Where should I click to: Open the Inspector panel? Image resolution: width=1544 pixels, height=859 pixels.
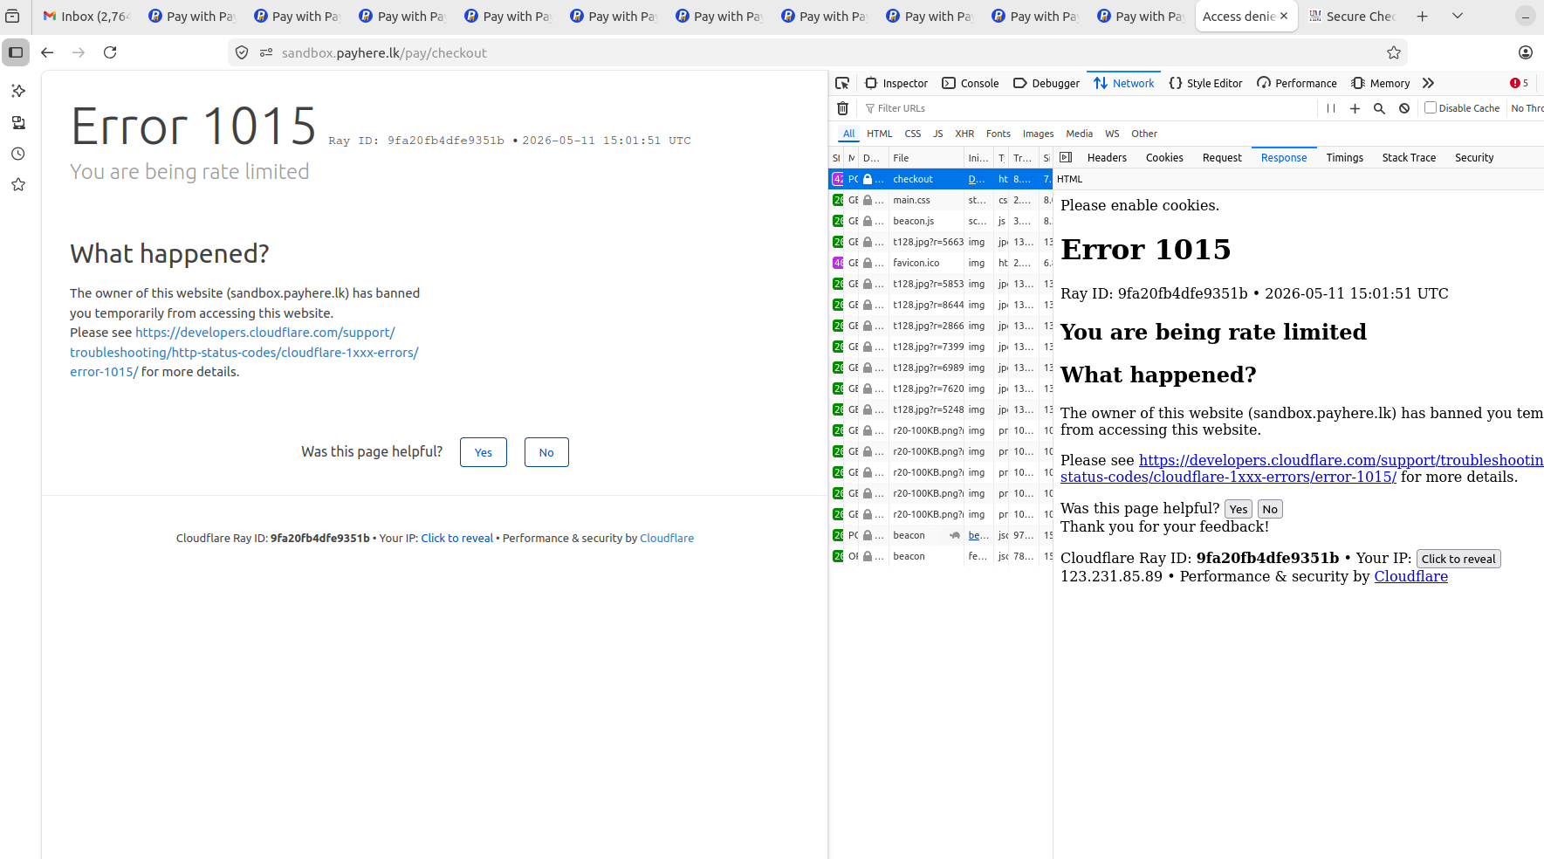(x=896, y=83)
